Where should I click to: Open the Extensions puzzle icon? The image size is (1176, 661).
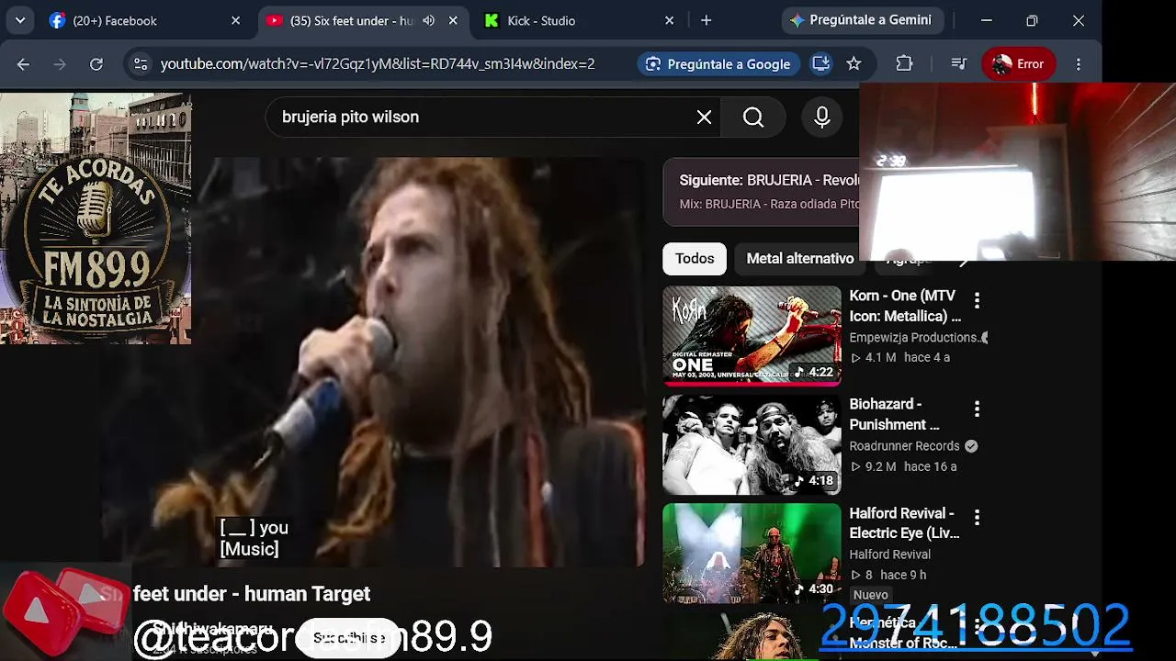click(904, 63)
